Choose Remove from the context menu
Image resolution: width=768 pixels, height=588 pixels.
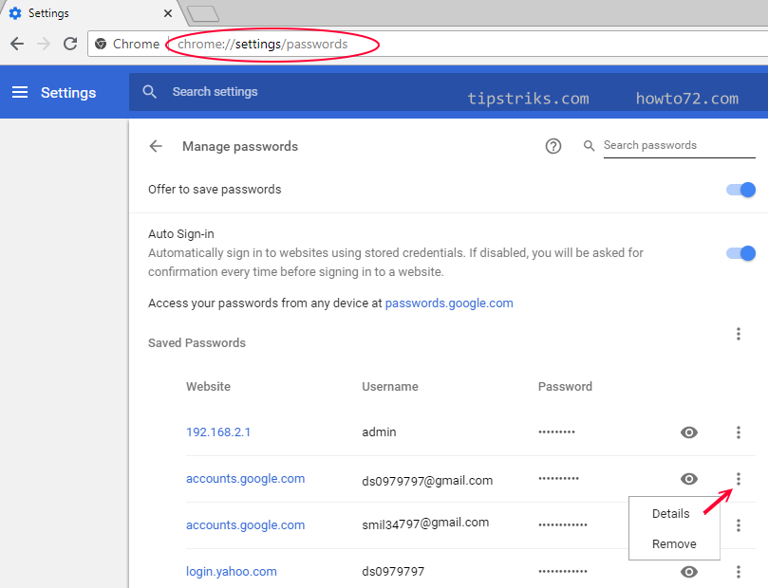coord(674,544)
